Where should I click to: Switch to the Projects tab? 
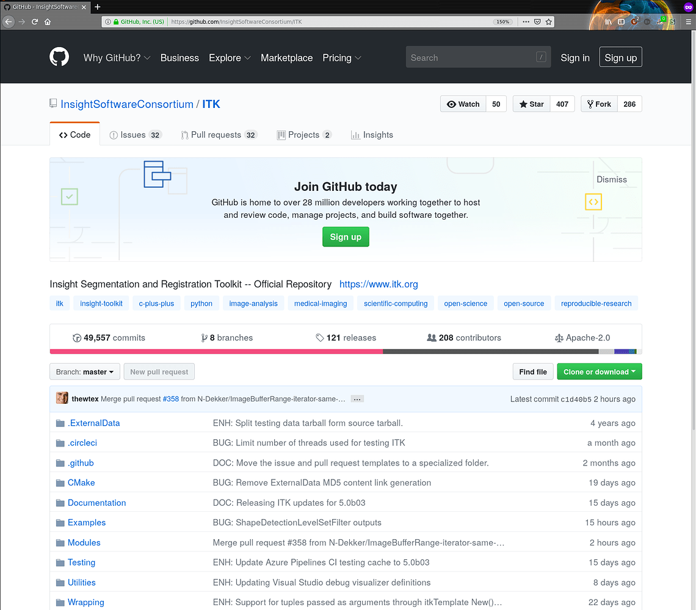point(304,135)
